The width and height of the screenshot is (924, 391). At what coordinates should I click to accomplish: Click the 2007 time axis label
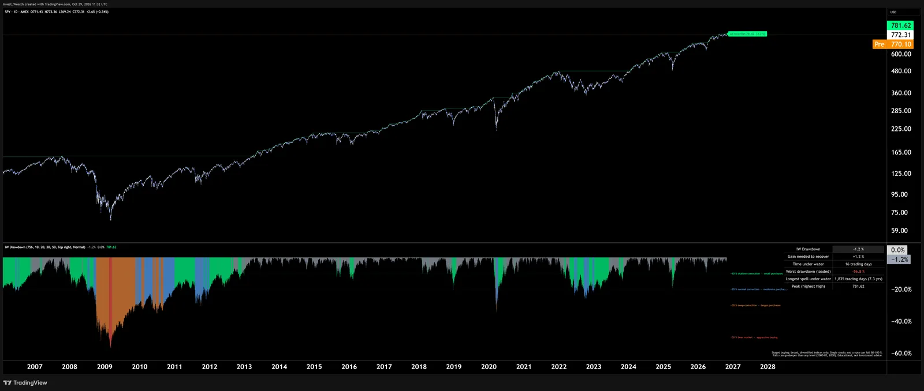[35, 367]
